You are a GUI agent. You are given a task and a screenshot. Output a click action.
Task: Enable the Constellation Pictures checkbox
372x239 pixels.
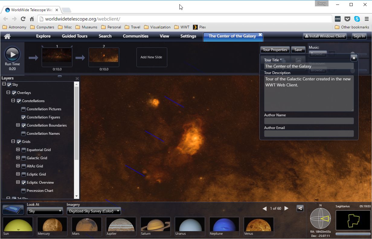(24, 109)
